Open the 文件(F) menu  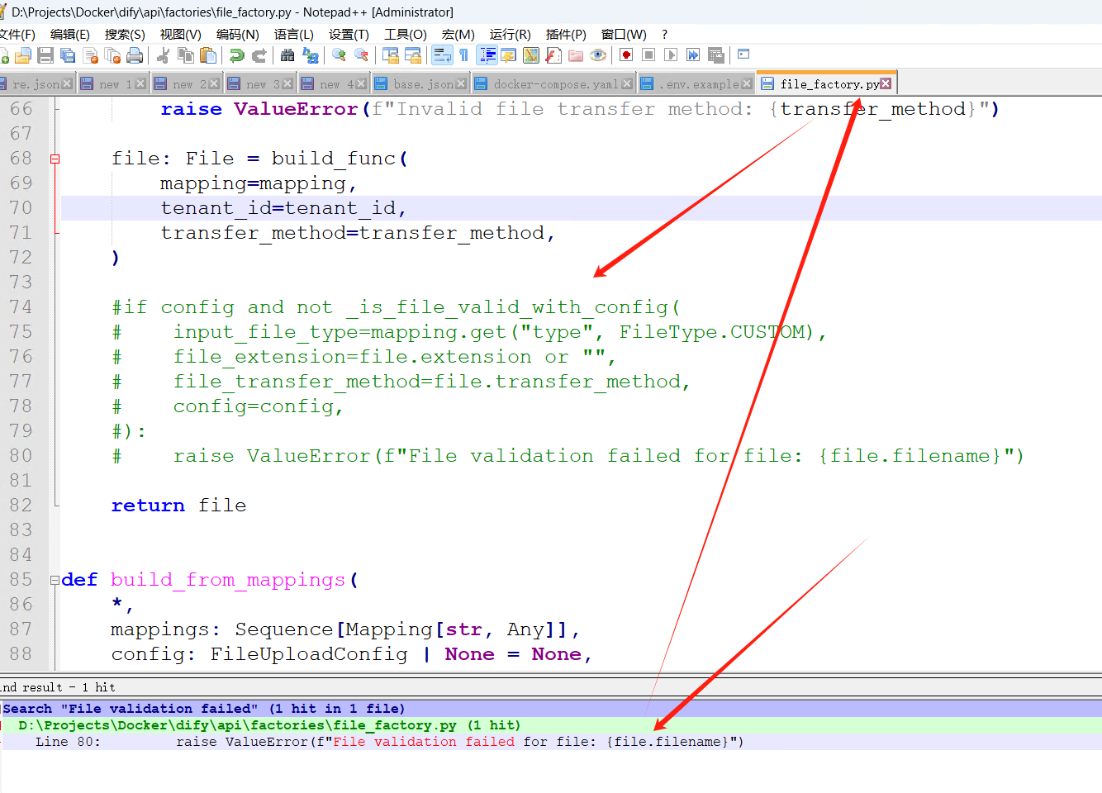pyautogui.click(x=17, y=34)
